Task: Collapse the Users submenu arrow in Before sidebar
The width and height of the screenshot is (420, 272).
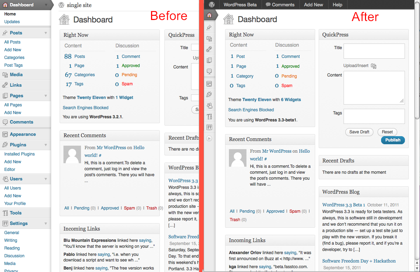Action: pyautogui.click(x=46, y=179)
